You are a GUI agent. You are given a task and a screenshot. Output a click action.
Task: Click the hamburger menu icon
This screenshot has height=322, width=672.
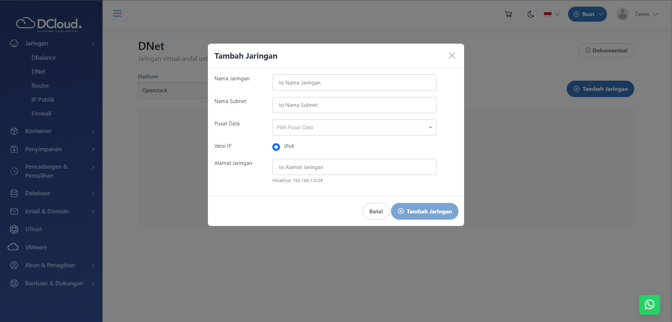pyautogui.click(x=117, y=14)
